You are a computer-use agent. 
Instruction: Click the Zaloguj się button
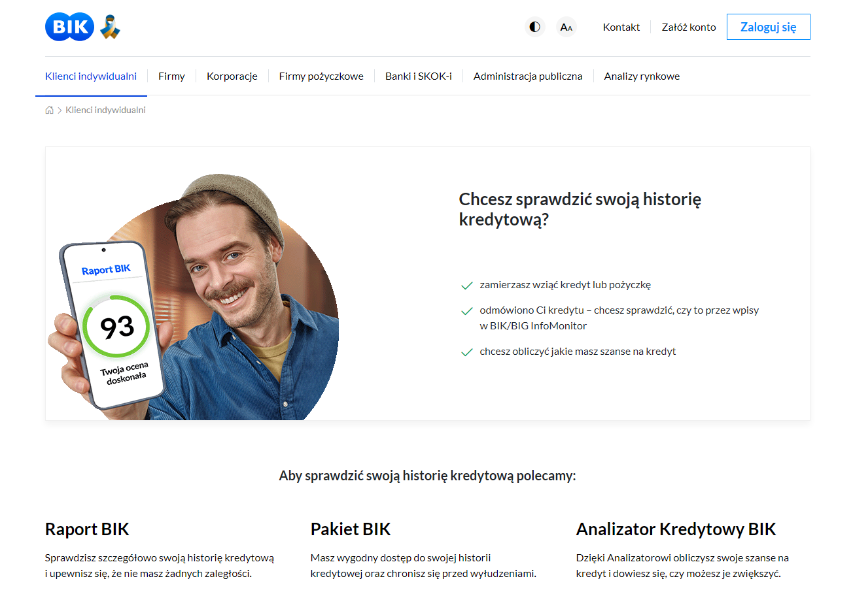[769, 27]
